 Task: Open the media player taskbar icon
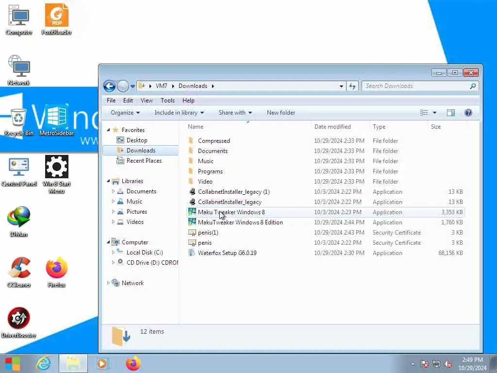(x=102, y=363)
